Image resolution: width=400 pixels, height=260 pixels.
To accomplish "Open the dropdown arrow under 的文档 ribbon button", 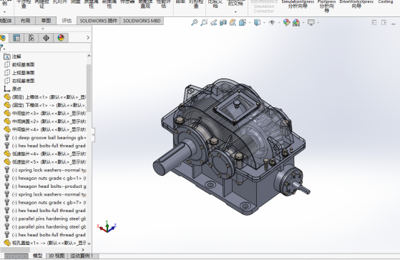I will coord(235,11).
